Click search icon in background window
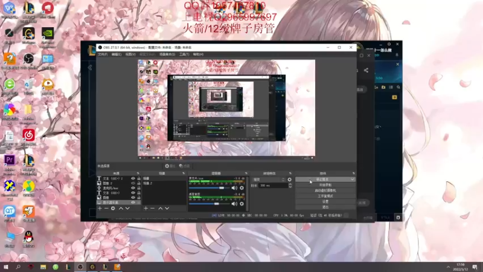Image resolution: width=483 pixels, height=272 pixels. 398,87
